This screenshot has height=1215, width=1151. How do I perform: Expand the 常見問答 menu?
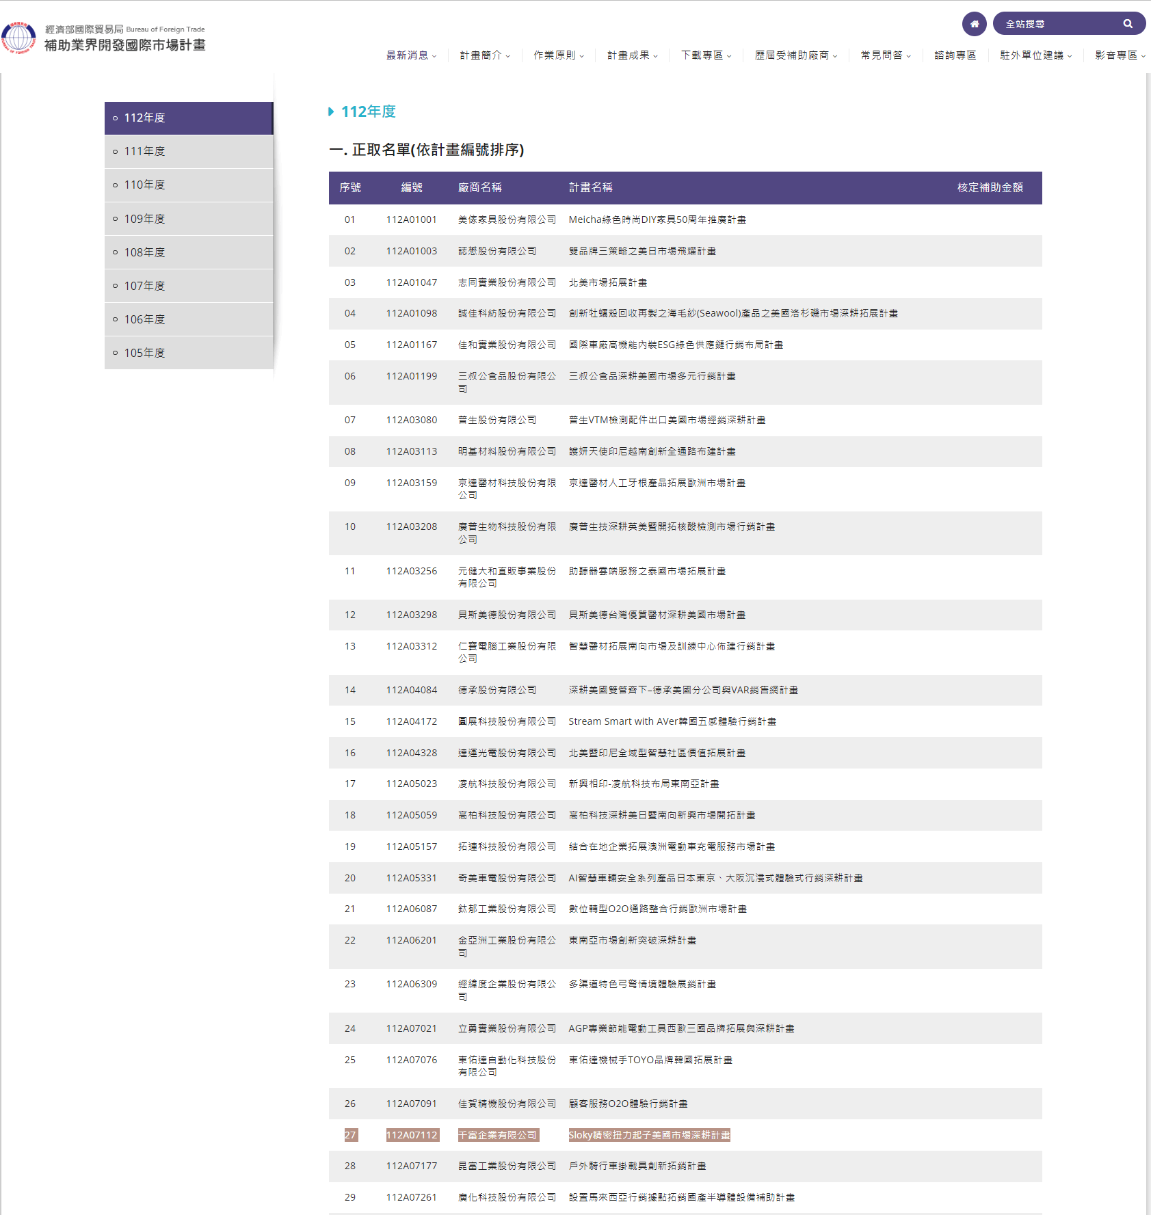click(886, 55)
